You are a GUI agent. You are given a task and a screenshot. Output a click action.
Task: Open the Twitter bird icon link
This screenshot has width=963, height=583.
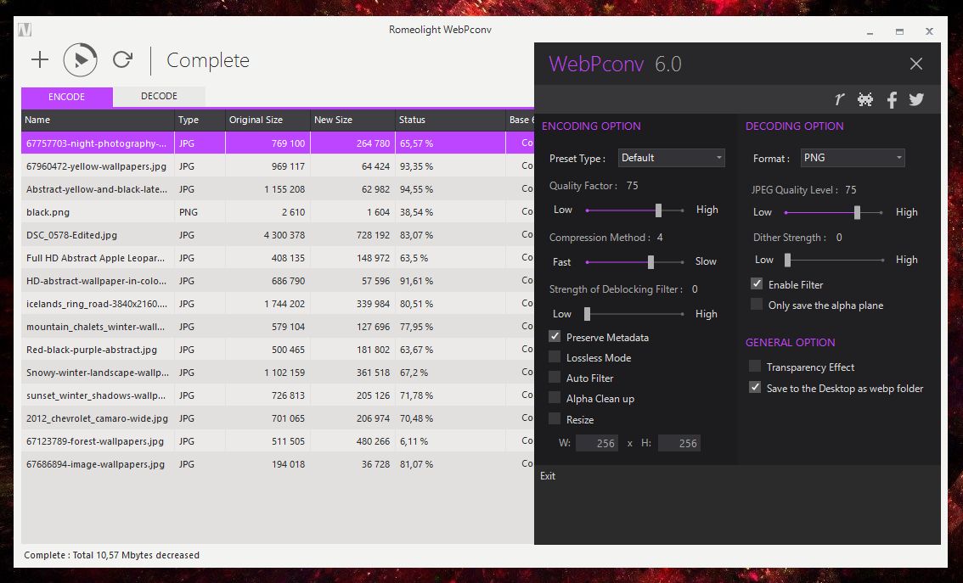916,99
